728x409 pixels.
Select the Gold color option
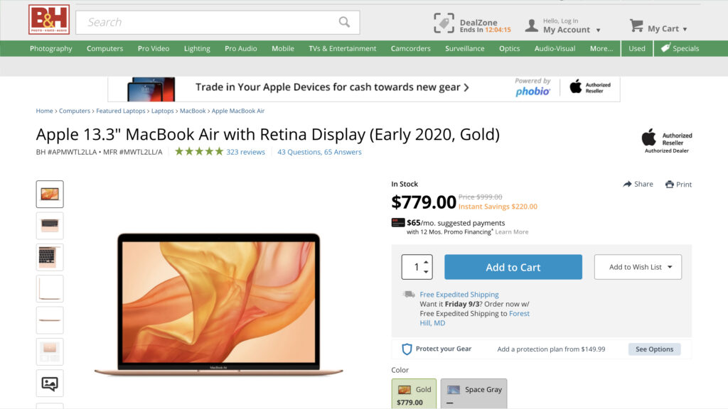pos(414,393)
